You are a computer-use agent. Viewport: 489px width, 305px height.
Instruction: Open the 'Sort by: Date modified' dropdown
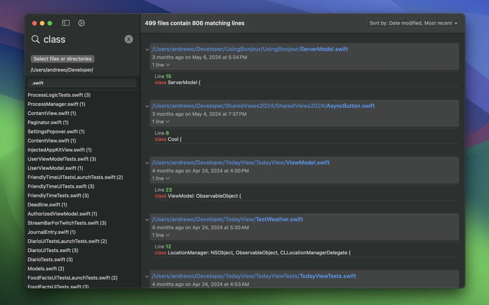tap(413, 23)
